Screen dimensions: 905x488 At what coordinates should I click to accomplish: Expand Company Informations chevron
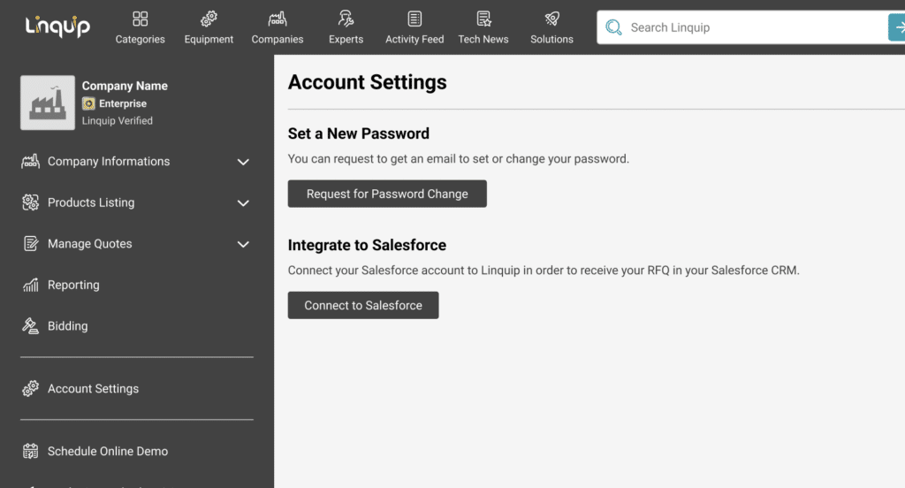[243, 162]
